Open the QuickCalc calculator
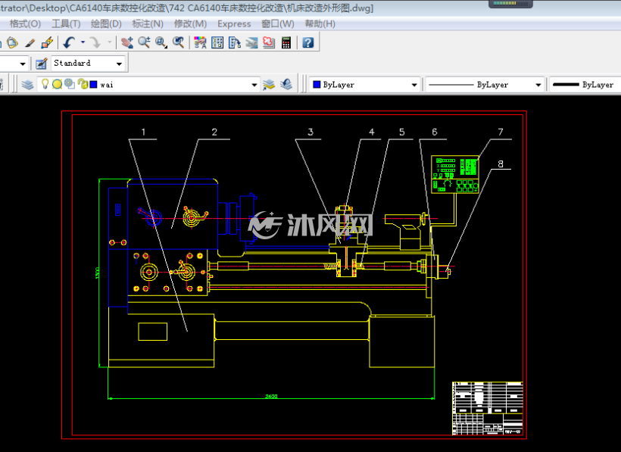 286,42
